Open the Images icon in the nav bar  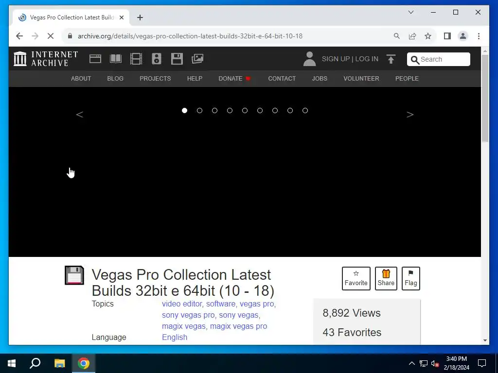pyautogui.click(x=197, y=59)
